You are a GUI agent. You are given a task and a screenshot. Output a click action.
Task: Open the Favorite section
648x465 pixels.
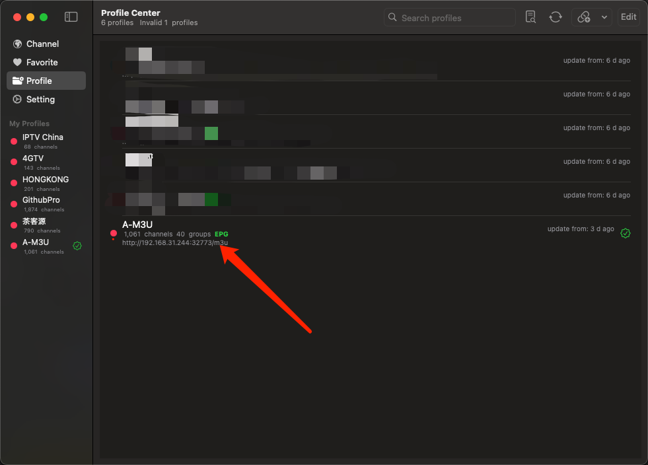(x=42, y=62)
